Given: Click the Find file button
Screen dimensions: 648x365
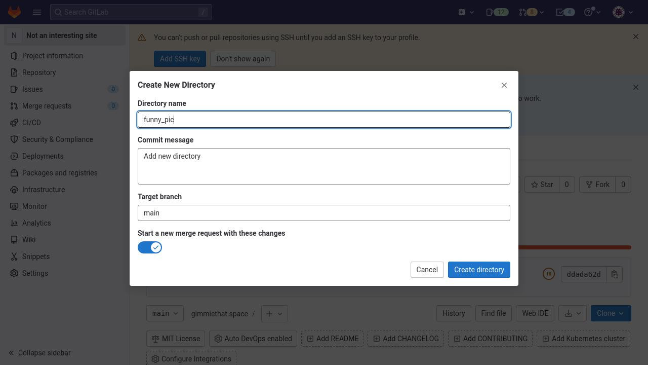Looking at the screenshot, I should coord(493,313).
